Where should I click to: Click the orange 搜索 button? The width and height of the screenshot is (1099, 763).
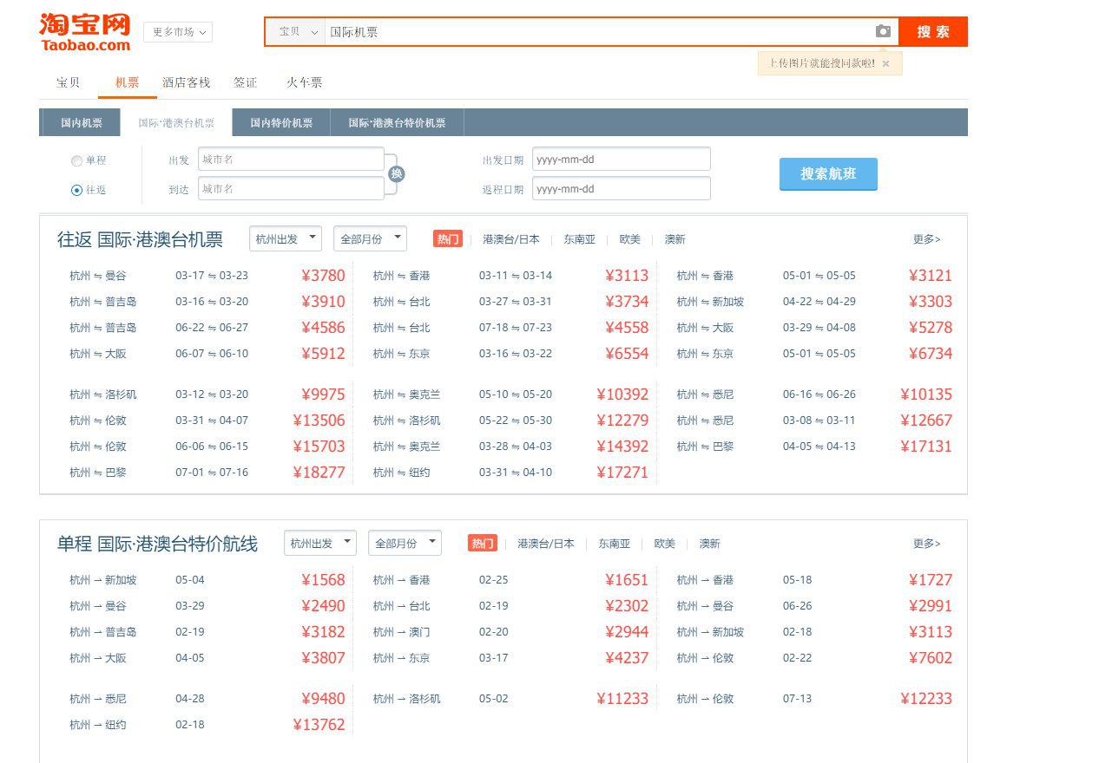coord(932,32)
